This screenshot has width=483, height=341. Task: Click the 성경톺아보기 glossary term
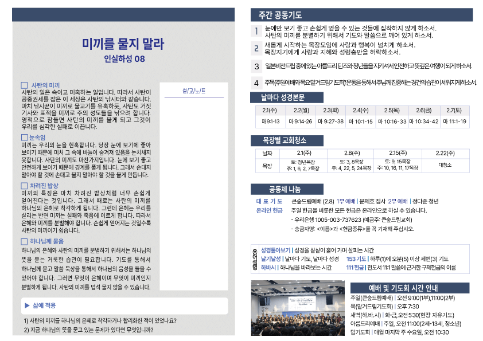coord(276,250)
